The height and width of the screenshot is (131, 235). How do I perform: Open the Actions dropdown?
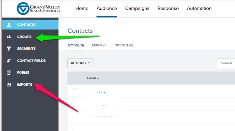point(80,63)
